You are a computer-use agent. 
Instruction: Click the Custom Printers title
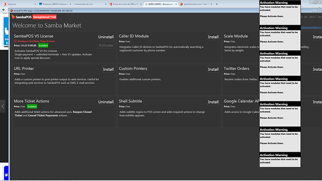point(133,68)
